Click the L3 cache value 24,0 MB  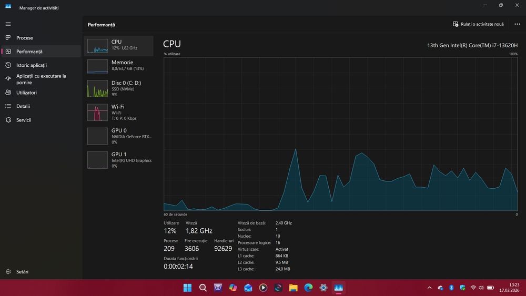click(x=283, y=269)
